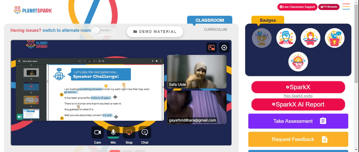Click the SparkX button
Screen dimensions: 359x152
[x=298, y=87]
